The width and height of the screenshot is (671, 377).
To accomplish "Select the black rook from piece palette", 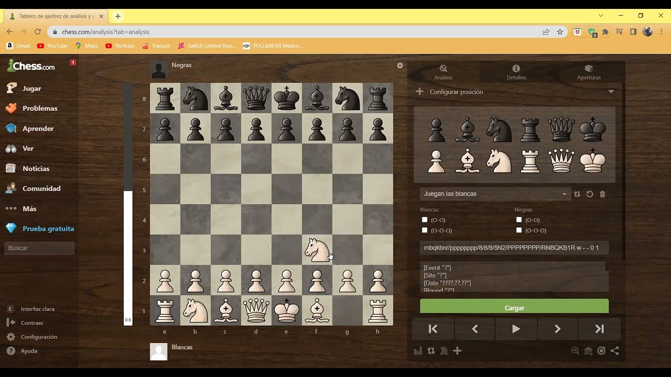I will [x=530, y=130].
